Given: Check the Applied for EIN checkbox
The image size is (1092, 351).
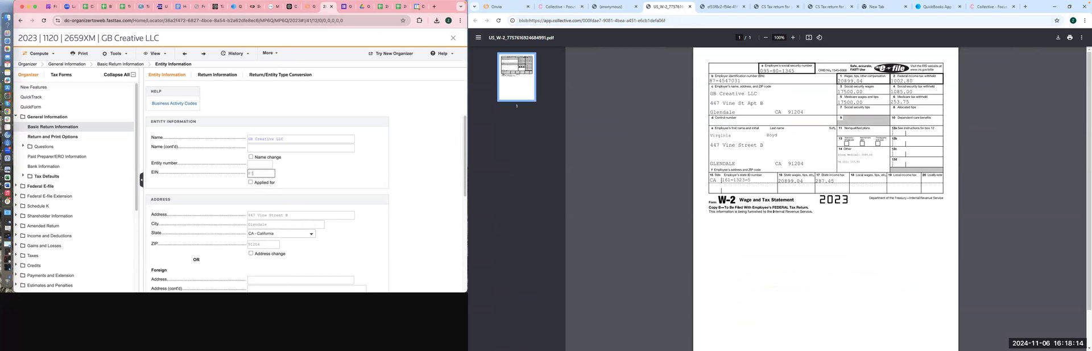Looking at the screenshot, I should point(251,182).
